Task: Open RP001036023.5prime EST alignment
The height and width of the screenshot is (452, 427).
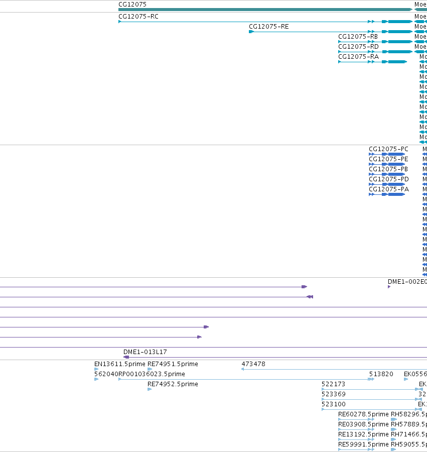Action: (152, 374)
